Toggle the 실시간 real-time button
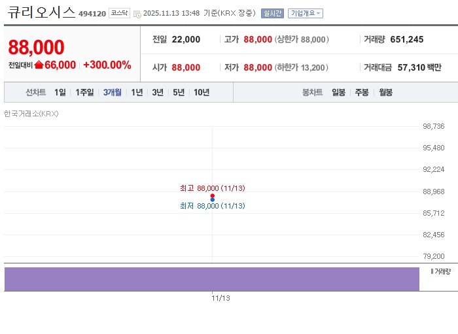The width and height of the screenshot is (458, 334). pyautogui.click(x=272, y=13)
